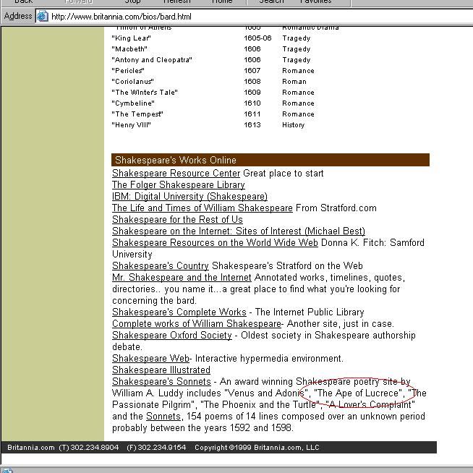Screen dimensions: 473x473
Task: Open the Shakespeare Web link
Action: click(x=150, y=359)
